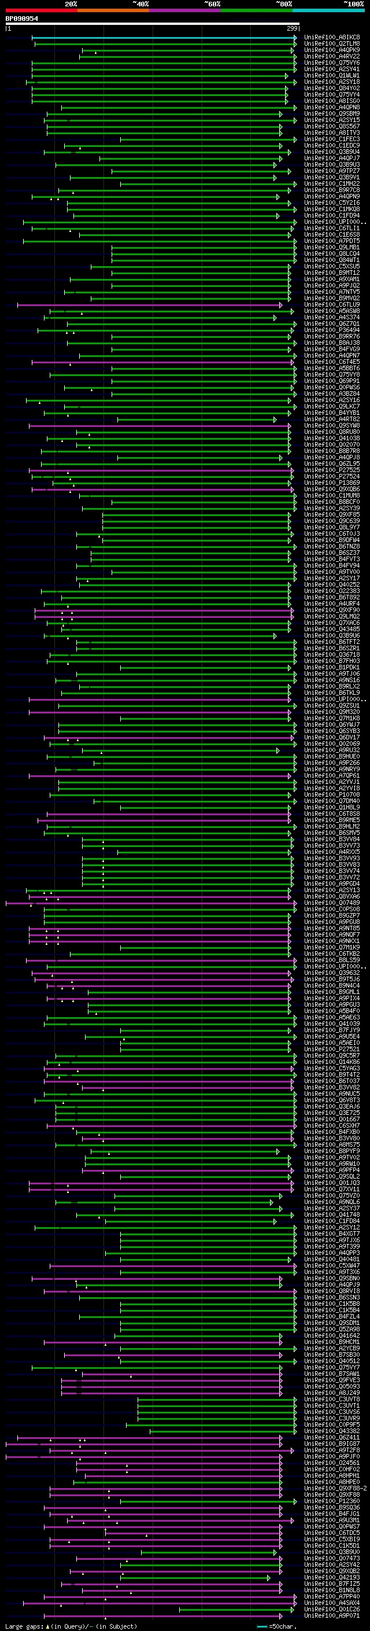
Task: Click the =50char. scale legend
Action: (277, 1626)
